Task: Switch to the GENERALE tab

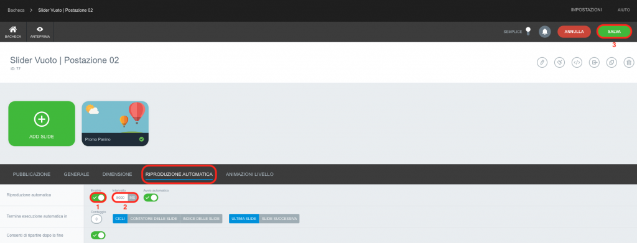Action: (77, 174)
